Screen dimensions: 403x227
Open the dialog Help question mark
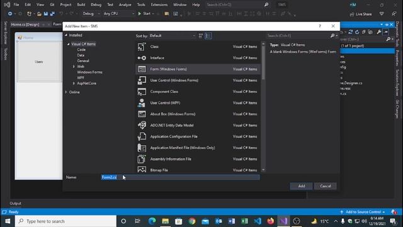[x=320, y=26]
